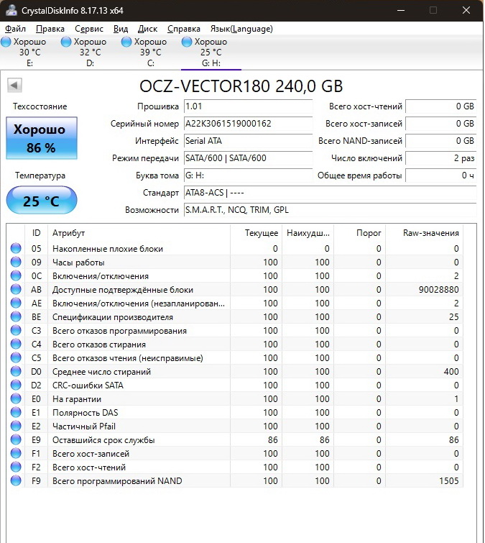485x543 pixels.
Task: Select the Доступные подтверждённые блоки text
Action: [123, 290]
